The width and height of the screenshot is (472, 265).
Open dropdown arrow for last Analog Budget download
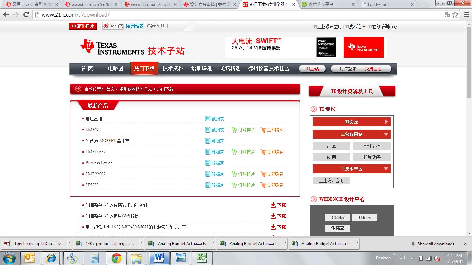[x=357, y=243]
